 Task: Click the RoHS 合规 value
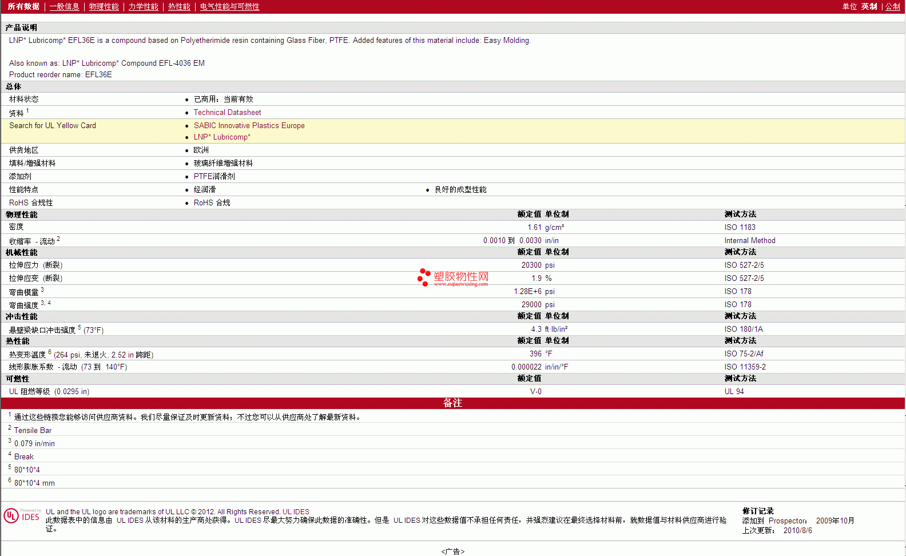[x=212, y=203]
